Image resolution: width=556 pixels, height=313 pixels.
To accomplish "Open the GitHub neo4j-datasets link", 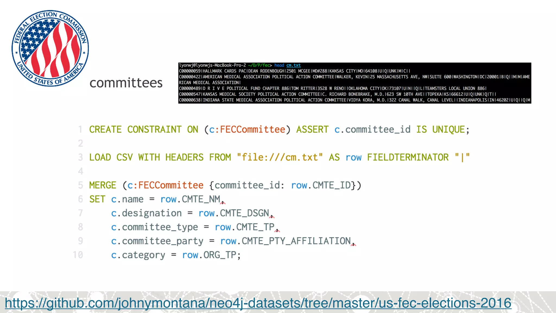I will (x=258, y=303).
